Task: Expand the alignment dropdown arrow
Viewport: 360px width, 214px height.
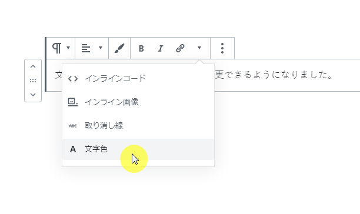Action: tap(101, 48)
